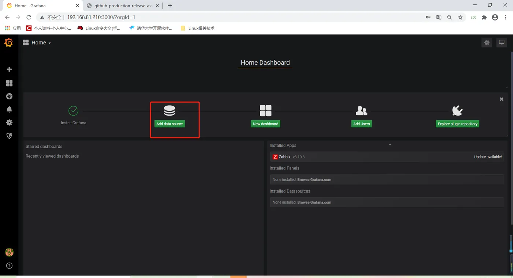Open the Linux命令大全 bookmark

tap(99, 28)
